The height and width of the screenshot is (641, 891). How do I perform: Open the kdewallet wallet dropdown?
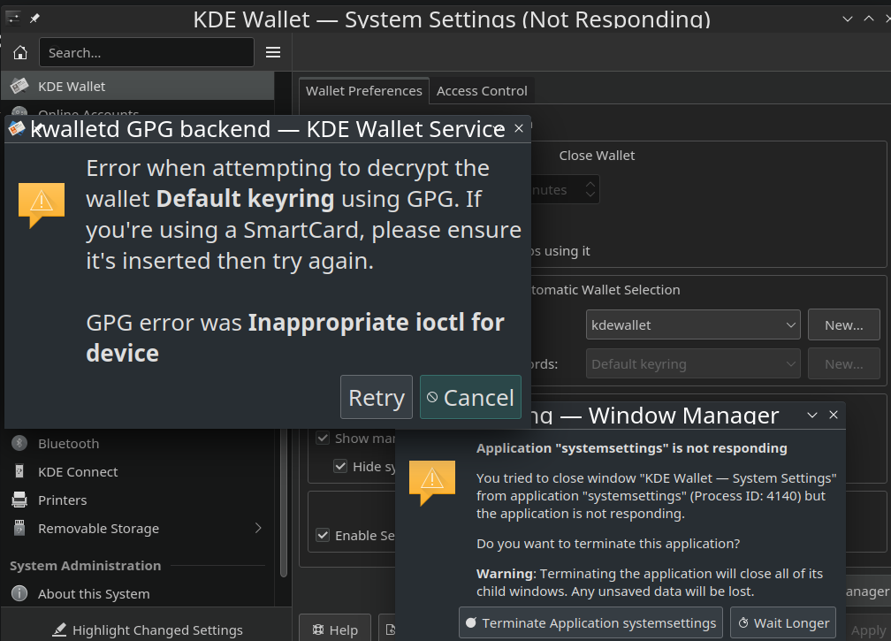(x=693, y=324)
